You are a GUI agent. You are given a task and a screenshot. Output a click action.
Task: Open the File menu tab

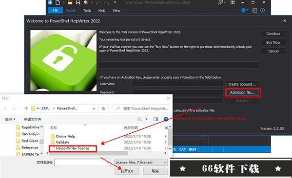[55, 10]
